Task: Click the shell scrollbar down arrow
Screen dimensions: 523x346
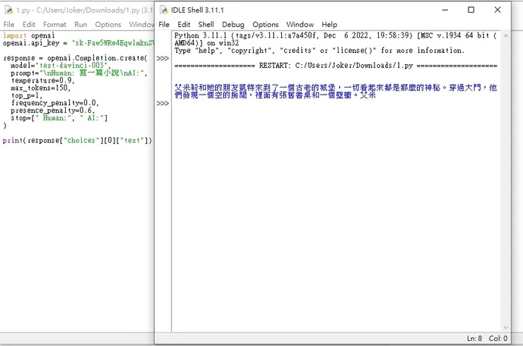Action: pyautogui.click(x=505, y=328)
